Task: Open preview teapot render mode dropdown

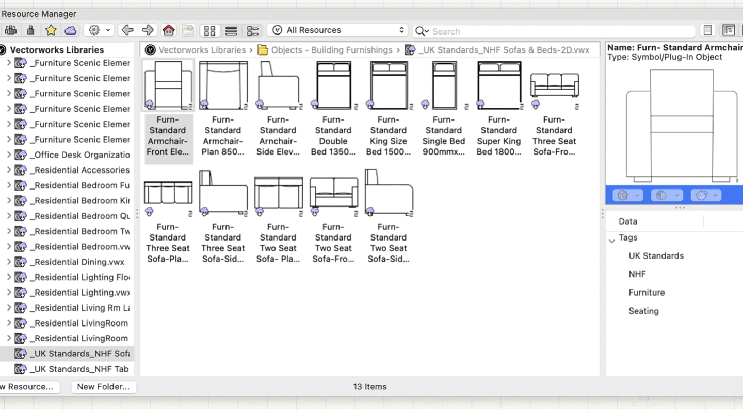Action: click(x=706, y=195)
